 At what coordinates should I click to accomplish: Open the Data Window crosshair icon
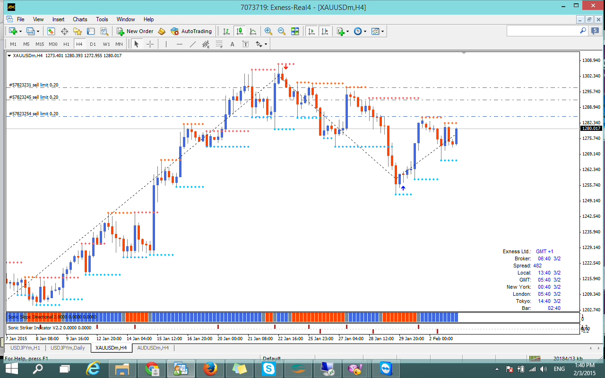[64, 31]
